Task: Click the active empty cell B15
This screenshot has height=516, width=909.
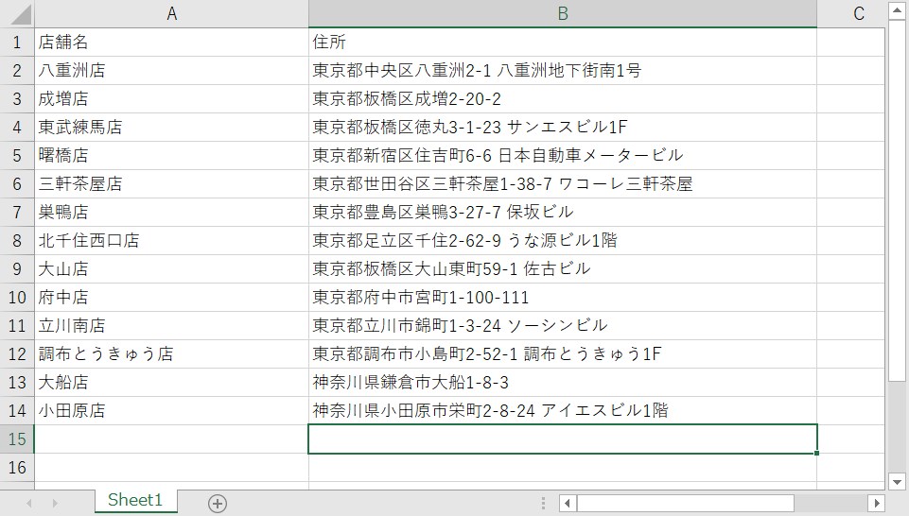Action: coord(562,439)
